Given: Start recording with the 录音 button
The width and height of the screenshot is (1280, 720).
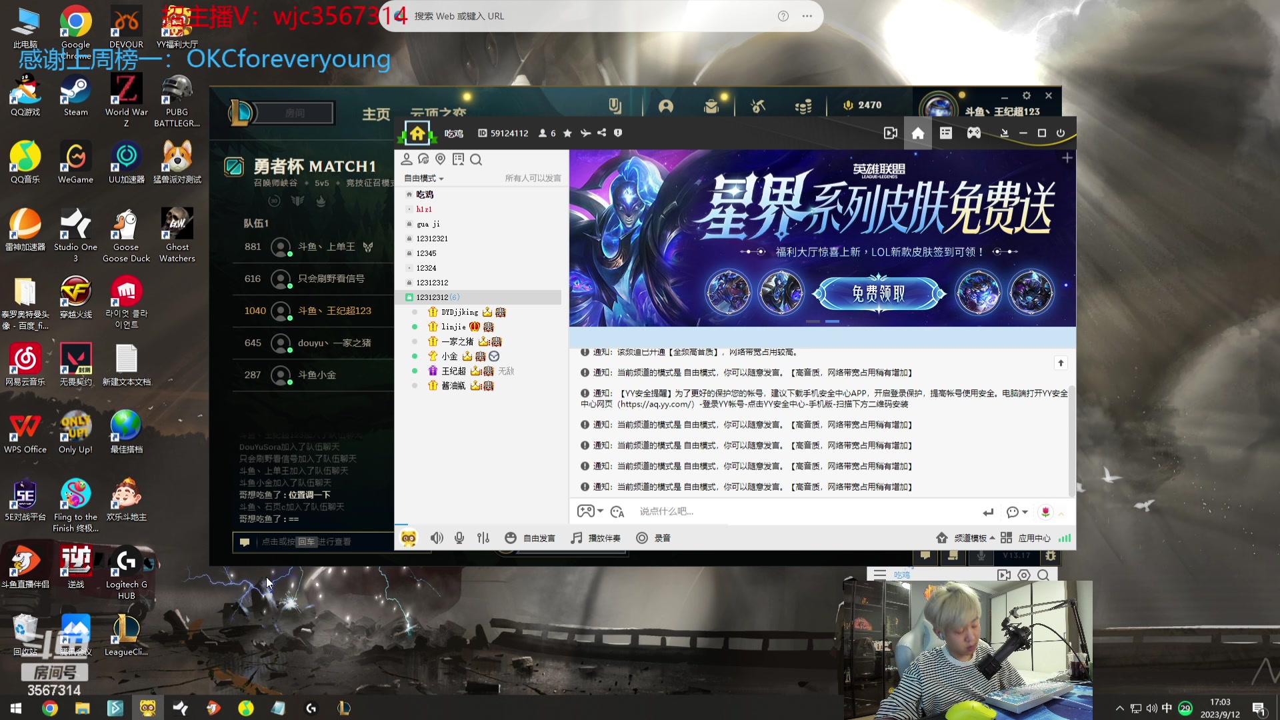Looking at the screenshot, I should tap(653, 538).
